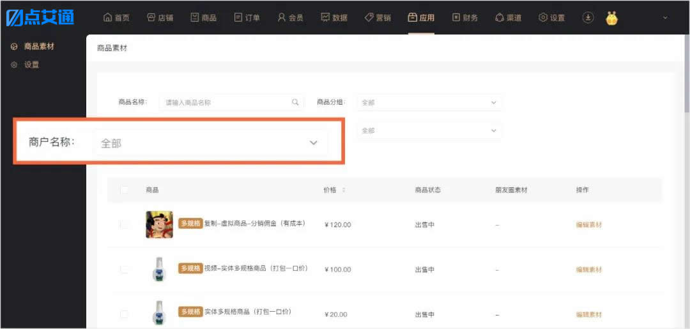The height and width of the screenshot is (329, 690).
Task: Click the search magnifier in product name field
Action: click(295, 102)
